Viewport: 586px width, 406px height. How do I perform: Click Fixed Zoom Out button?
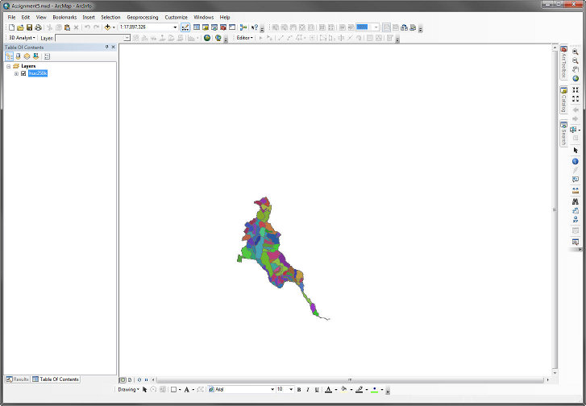tap(576, 98)
